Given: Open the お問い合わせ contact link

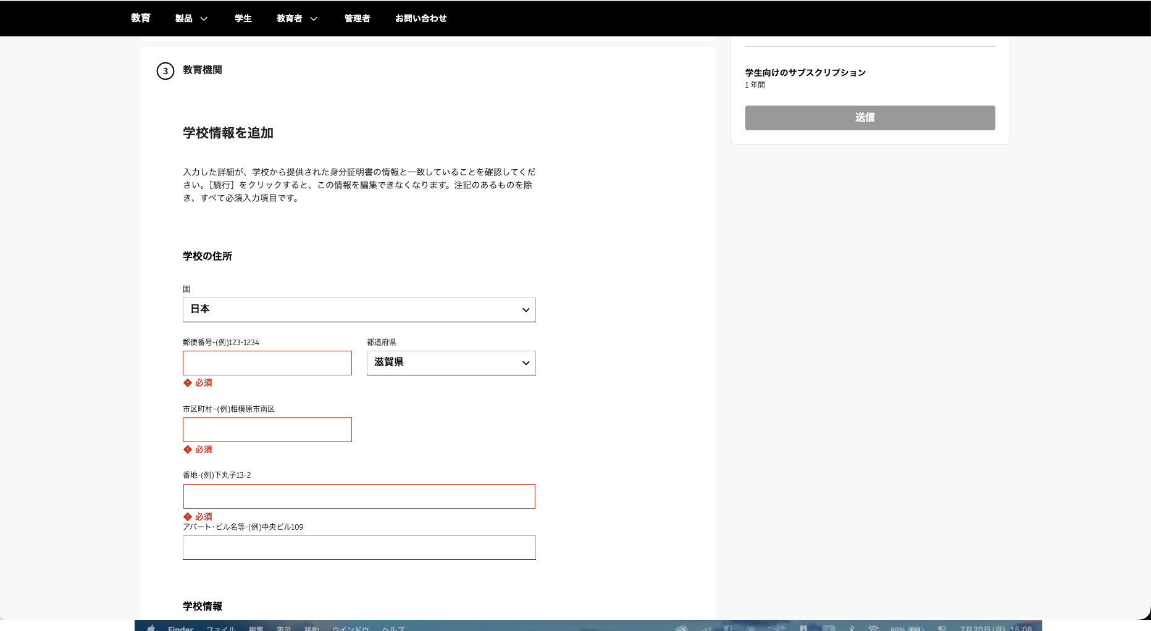Looking at the screenshot, I should pos(421,19).
